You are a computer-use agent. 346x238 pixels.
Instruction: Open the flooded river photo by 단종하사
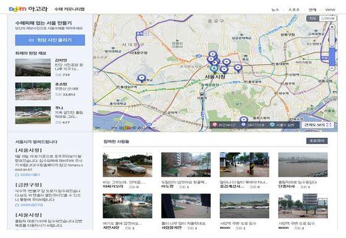pyautogui.click(x=303, y=164)
